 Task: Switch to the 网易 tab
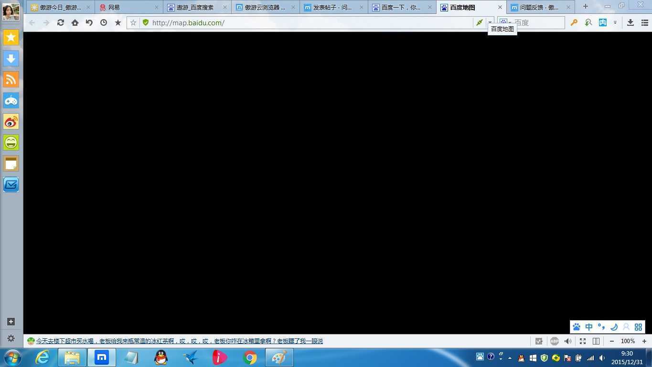click(128, 7)
